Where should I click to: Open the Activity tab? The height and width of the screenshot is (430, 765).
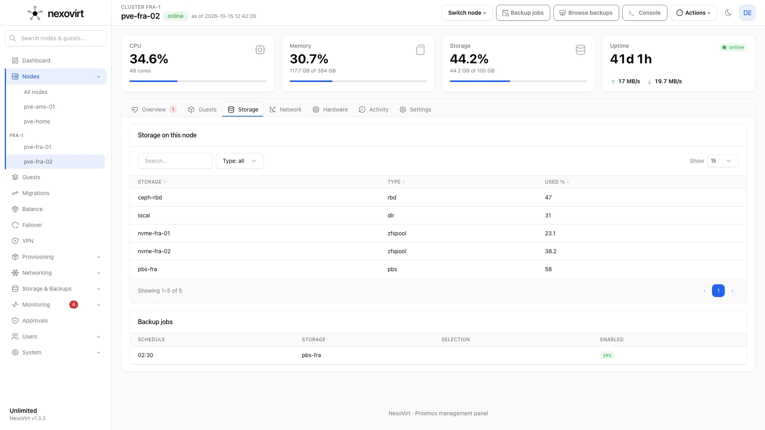(373, 109)
